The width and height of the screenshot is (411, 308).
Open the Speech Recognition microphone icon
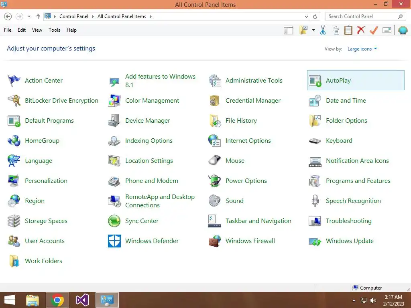point(315,201)
